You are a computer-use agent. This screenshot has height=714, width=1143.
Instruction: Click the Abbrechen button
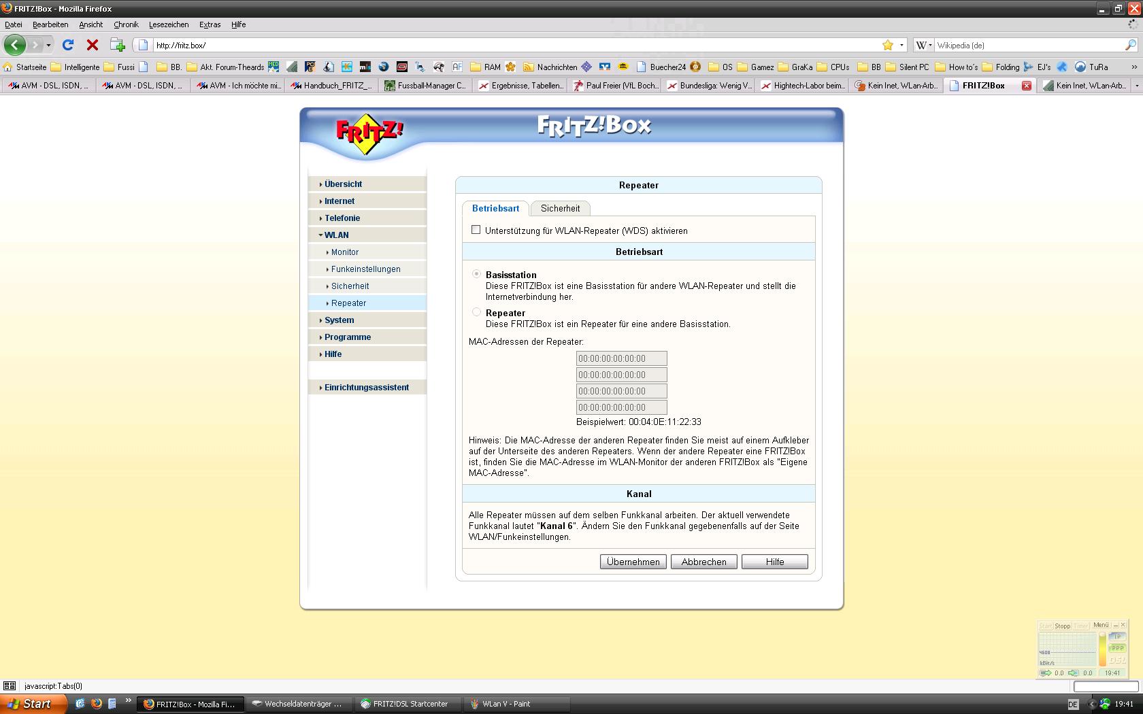704,562
